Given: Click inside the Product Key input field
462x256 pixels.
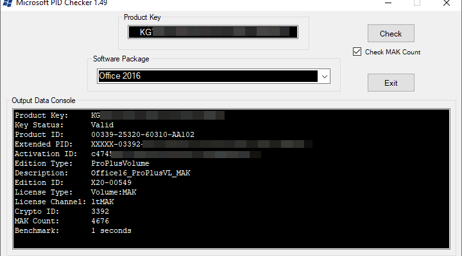Looking at the screenshot, I should click(x=212, y=32).
